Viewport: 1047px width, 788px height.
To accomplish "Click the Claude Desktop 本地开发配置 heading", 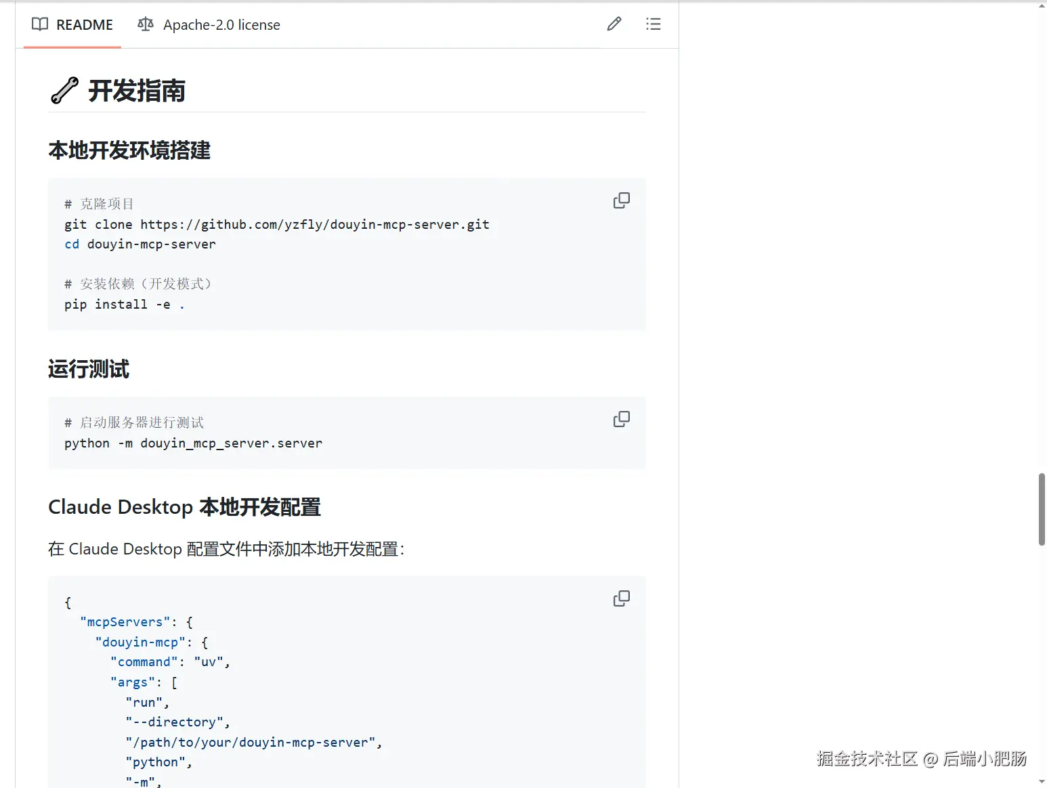I will click(x=184, y=507).
